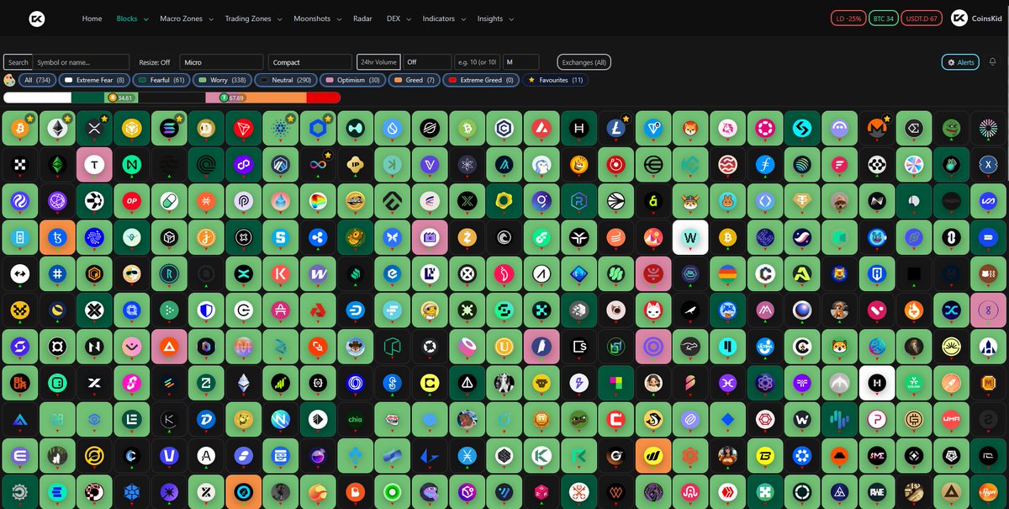Viewport: 1009px width, 509px height.
Task: Open the Stellar coin block
Action: pyautogui.click(x=429, y=129)
